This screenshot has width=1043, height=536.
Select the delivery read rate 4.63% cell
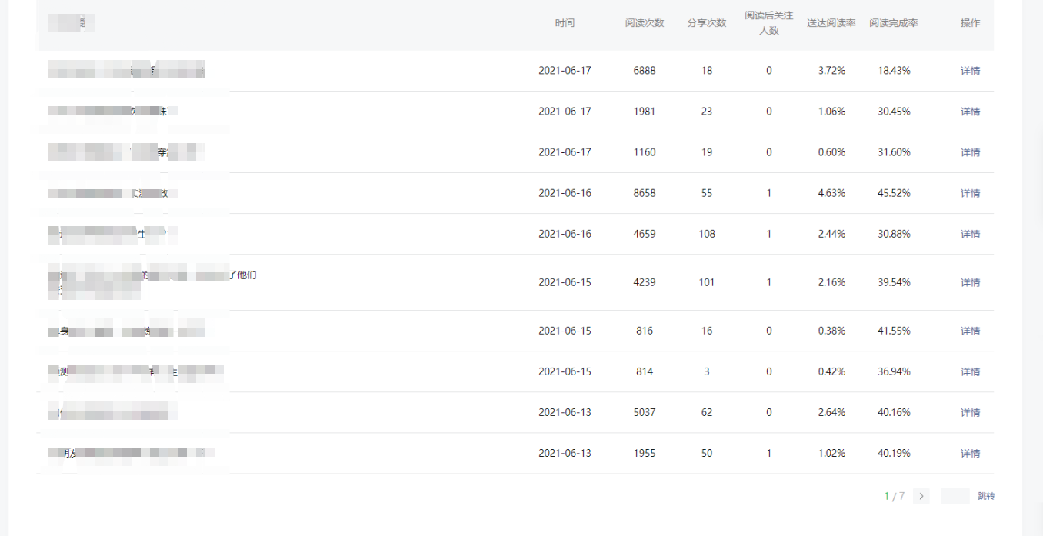pos(831,193)
